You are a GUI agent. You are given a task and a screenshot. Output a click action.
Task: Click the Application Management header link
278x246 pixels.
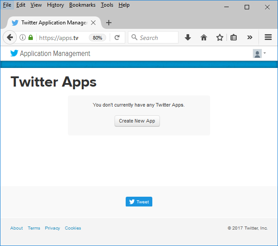[55, 54]
